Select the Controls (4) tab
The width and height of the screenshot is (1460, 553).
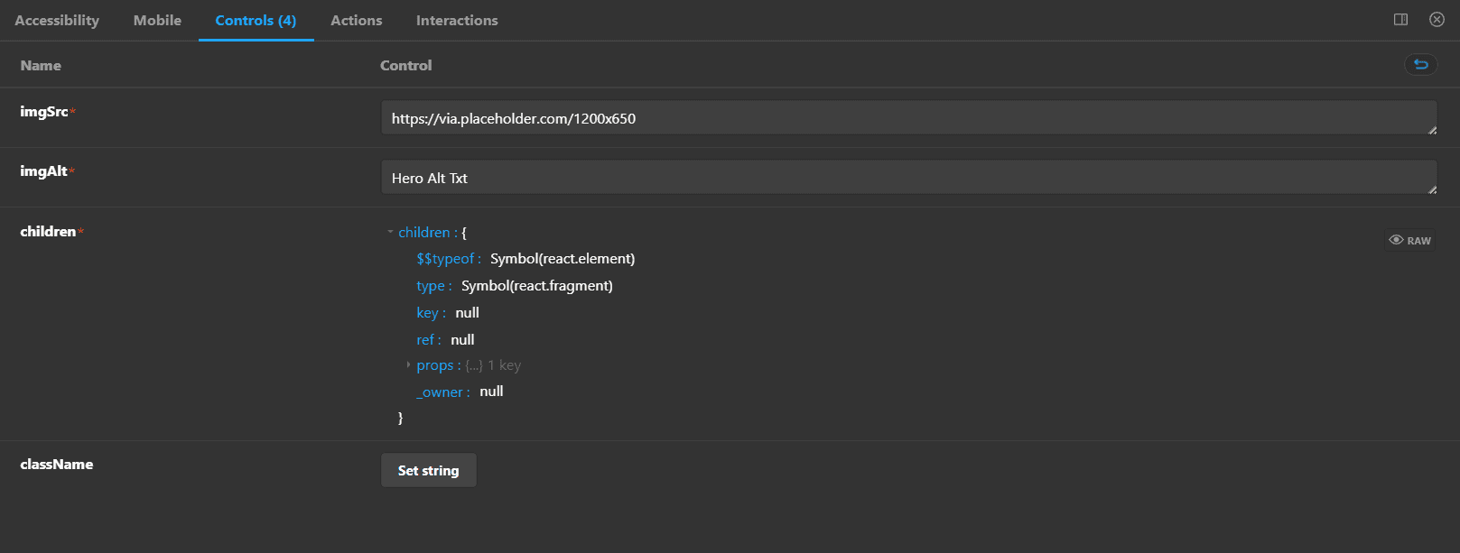point(256,20)
